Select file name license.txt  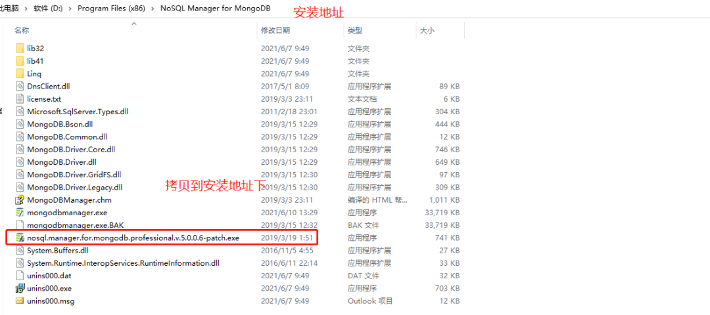(44, 98)
